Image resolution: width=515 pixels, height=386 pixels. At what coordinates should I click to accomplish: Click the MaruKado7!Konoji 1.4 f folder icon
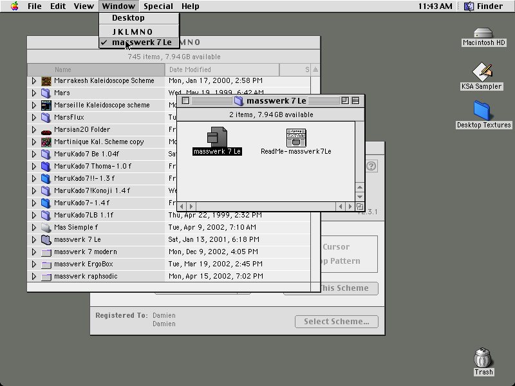46,191
